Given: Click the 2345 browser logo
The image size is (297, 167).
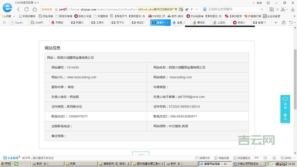Looking at the screenshot, I should 7,8.
